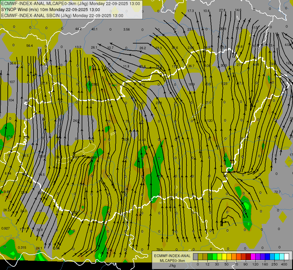This screenshot has width=293, height=270.
Task: Click the legend tick label 12
Action: pyautogui.click(x=207, y=264)
